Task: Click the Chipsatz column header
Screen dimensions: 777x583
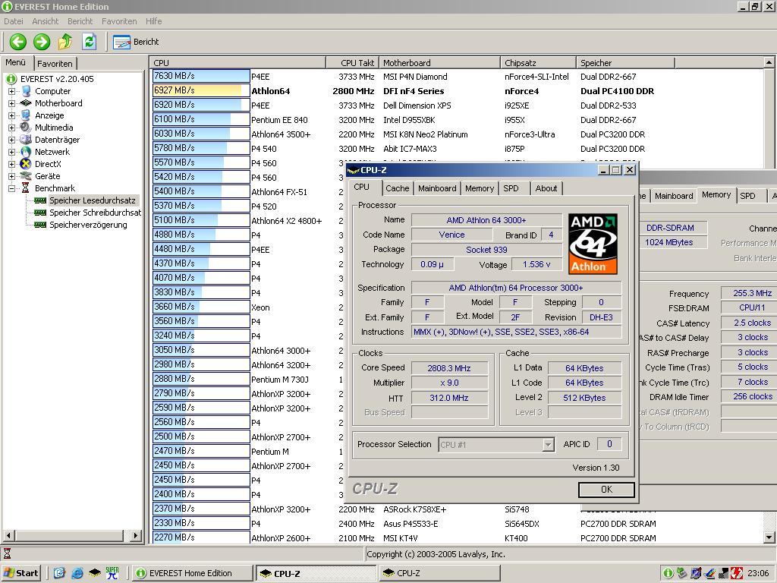Action: (x=538, y=63)
